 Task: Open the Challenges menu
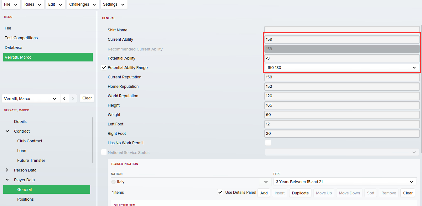83,4
